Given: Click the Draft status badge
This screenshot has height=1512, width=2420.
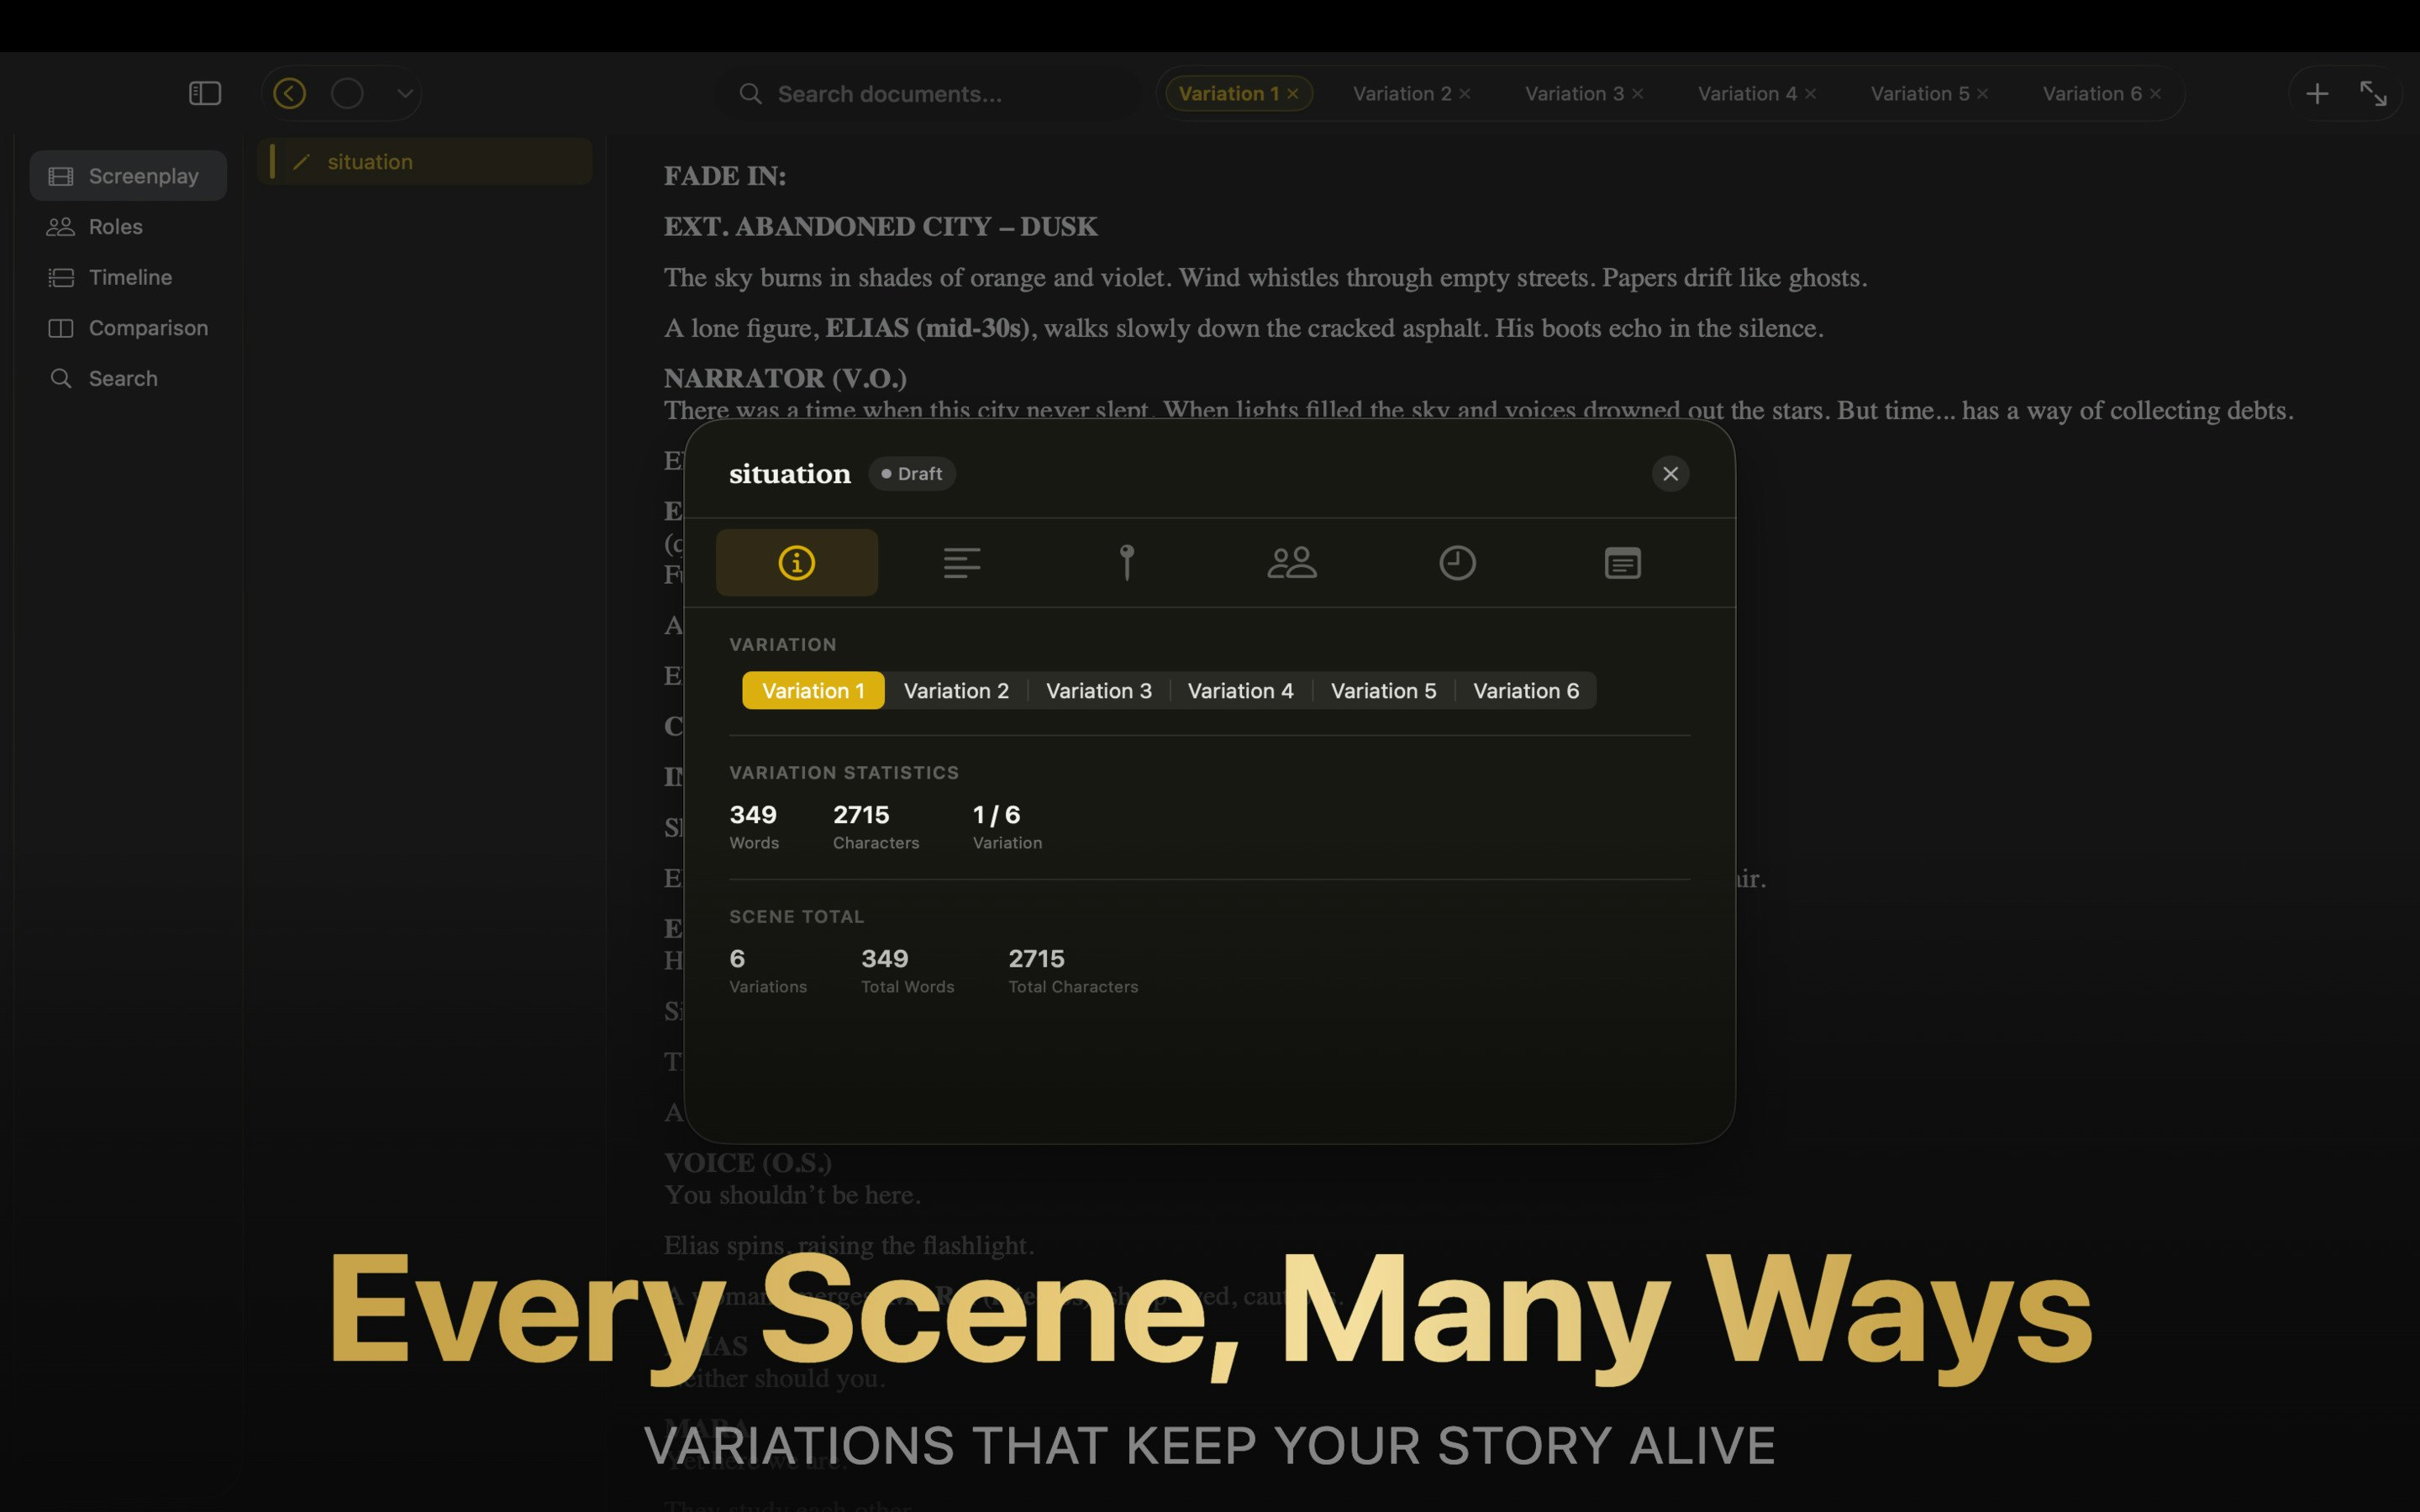Looking at the screenshot, I should [912, 474].
